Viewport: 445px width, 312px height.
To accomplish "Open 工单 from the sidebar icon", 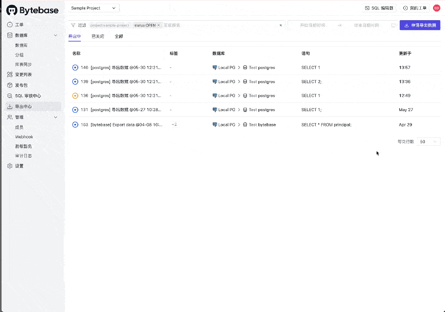I will [x=10, y=25].
